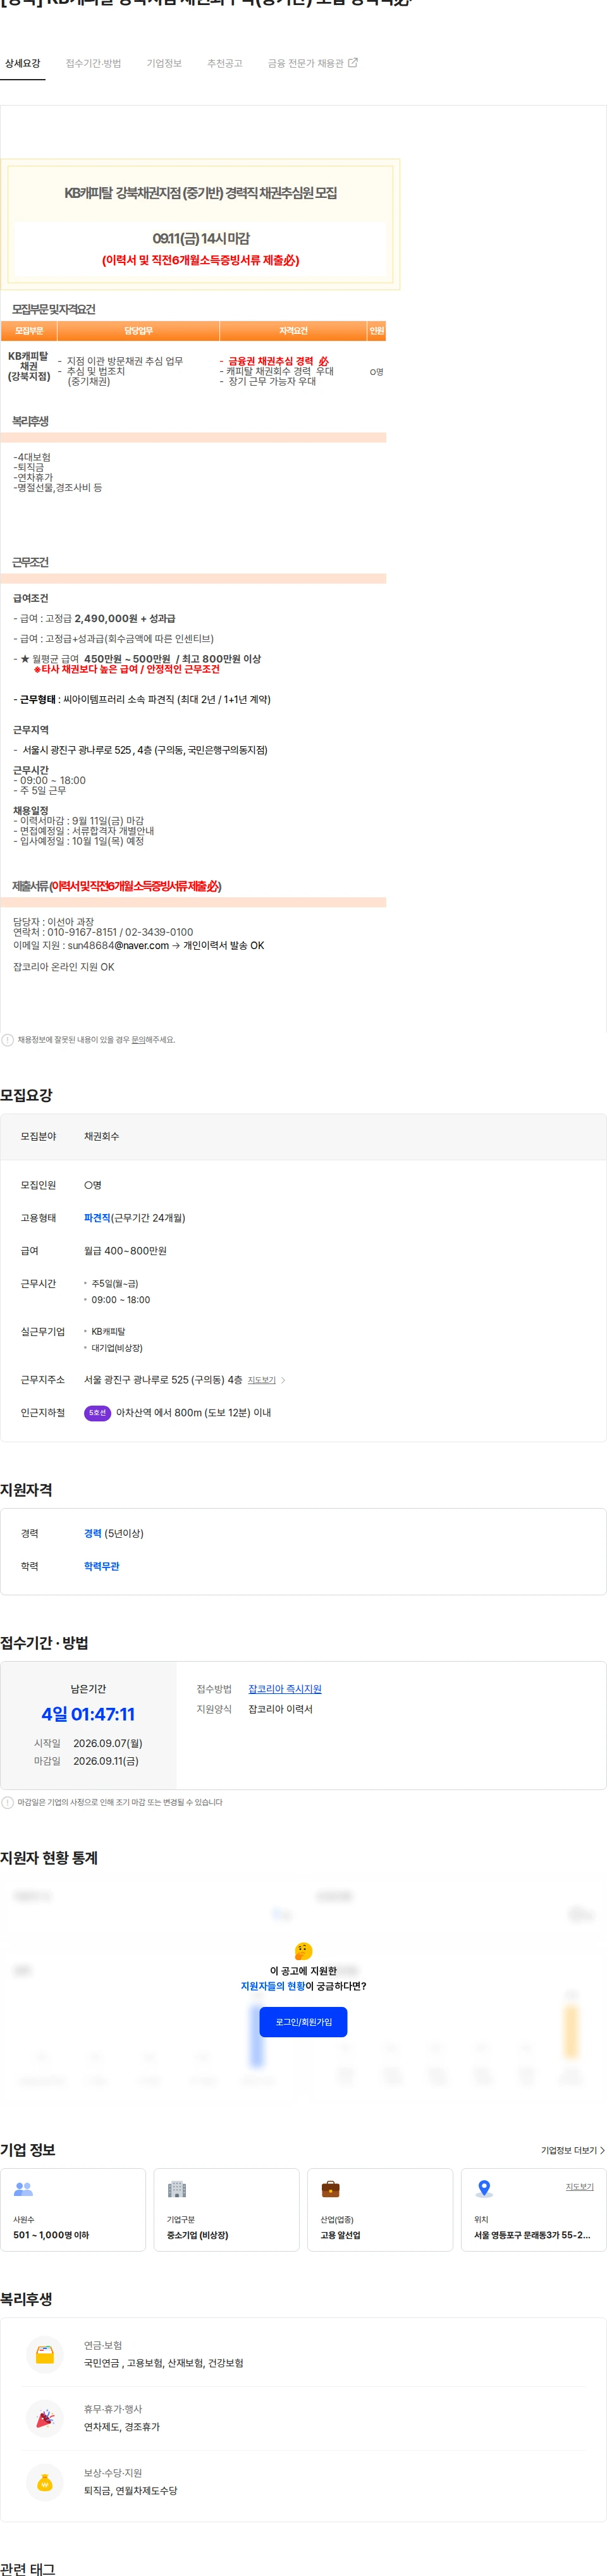Viewport: 607px width, 2576px height.
Task: Open 기업정보 더보기
Action: [x=573, y=2151]
